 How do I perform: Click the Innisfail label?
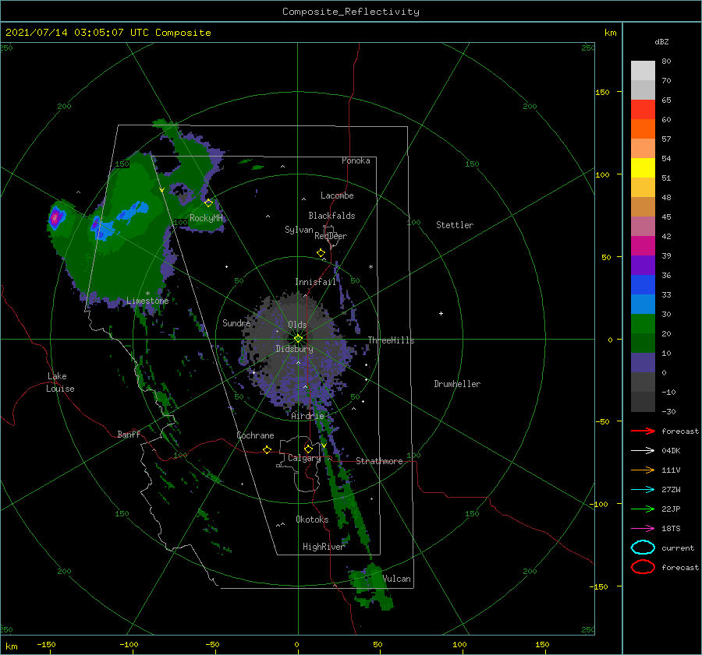[315, 282]
